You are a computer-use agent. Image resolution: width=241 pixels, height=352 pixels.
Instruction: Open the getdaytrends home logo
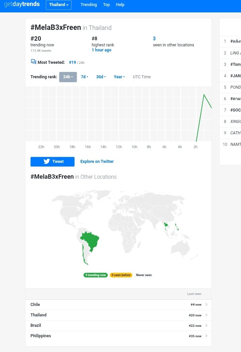coord(22,4)
